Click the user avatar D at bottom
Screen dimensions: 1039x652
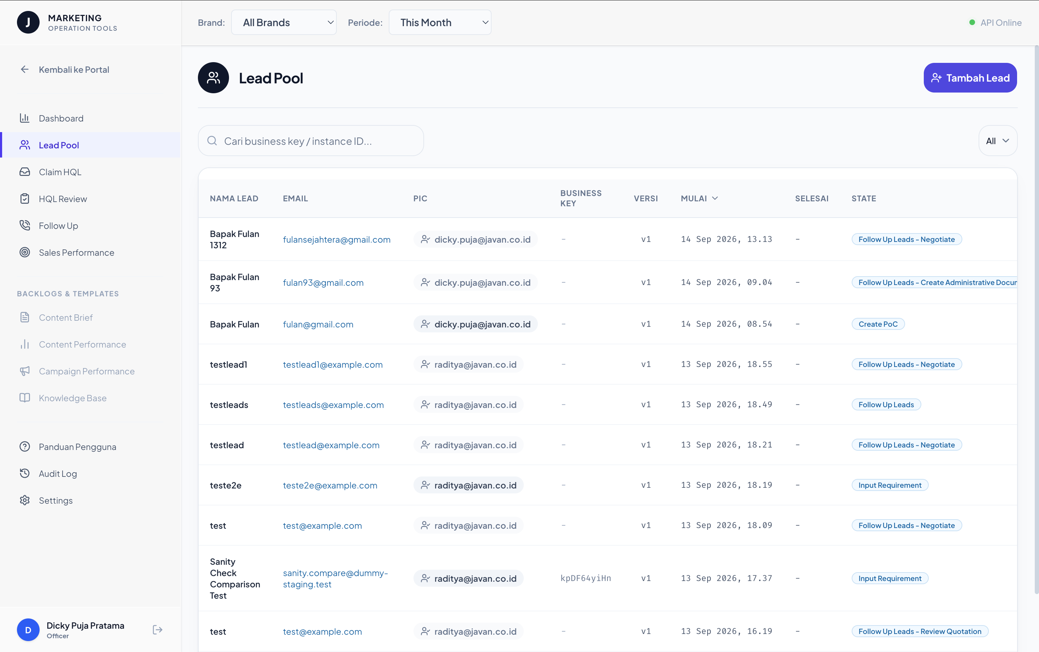28,630
